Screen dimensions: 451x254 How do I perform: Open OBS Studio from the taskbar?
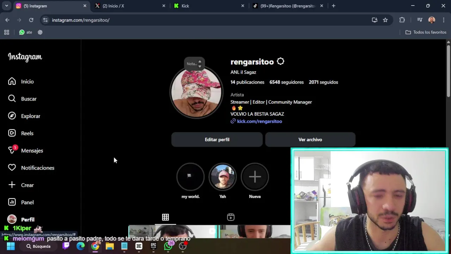click(183, 246)
